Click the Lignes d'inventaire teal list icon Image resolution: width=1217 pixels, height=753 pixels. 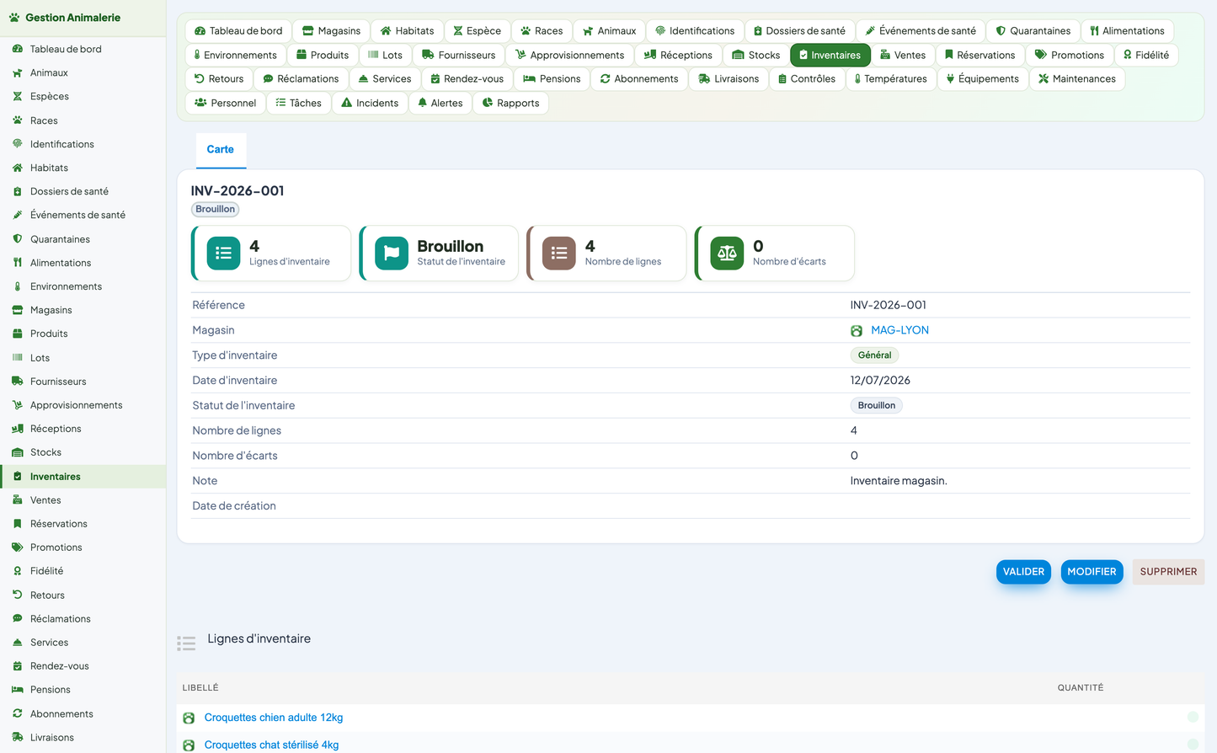(223, 253)
